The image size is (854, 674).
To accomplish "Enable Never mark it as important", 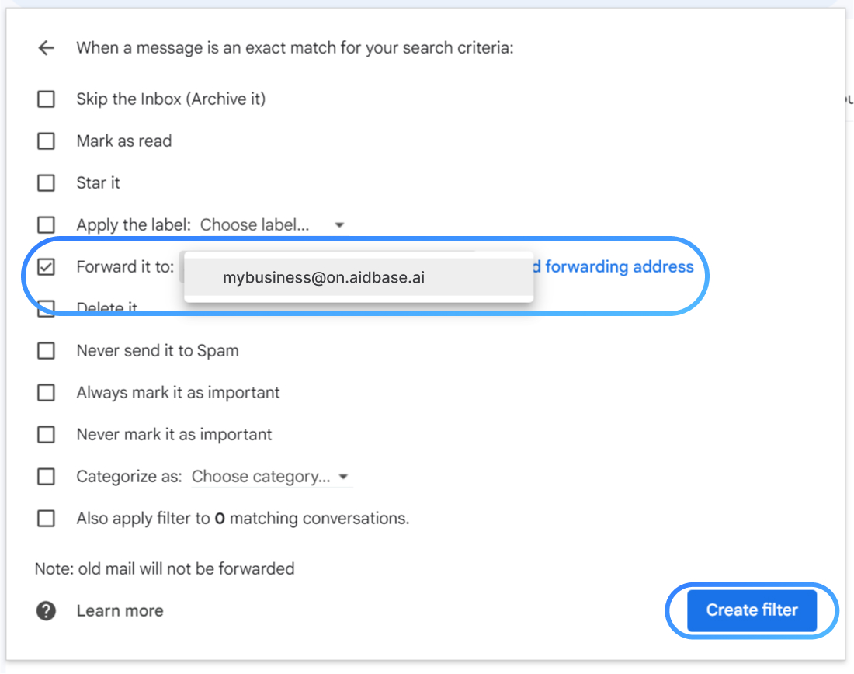I will 45,434.
